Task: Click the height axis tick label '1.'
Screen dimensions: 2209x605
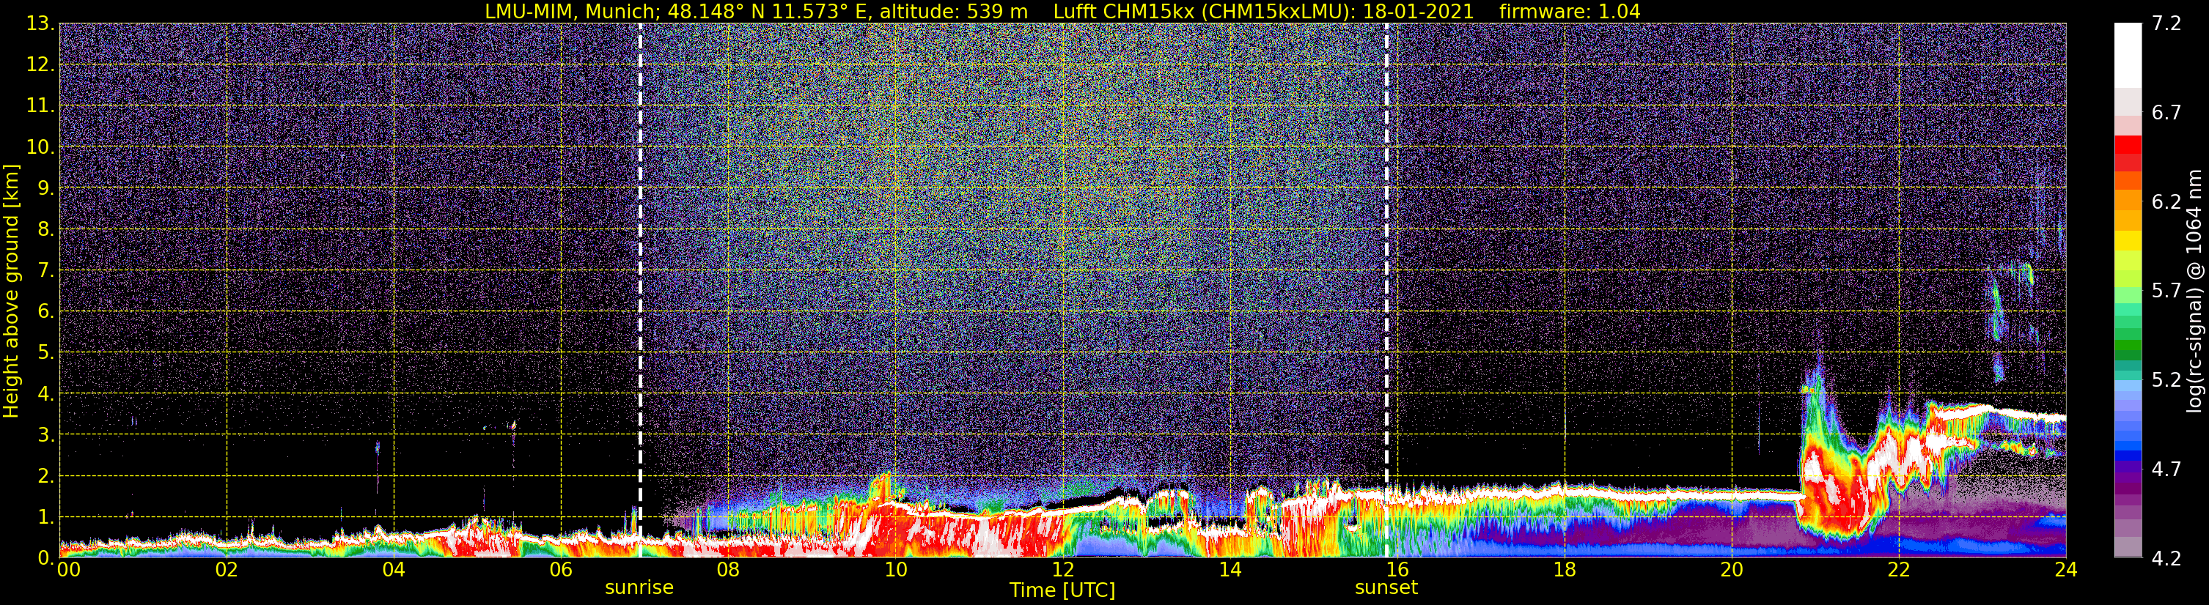Action: point(45,518)
